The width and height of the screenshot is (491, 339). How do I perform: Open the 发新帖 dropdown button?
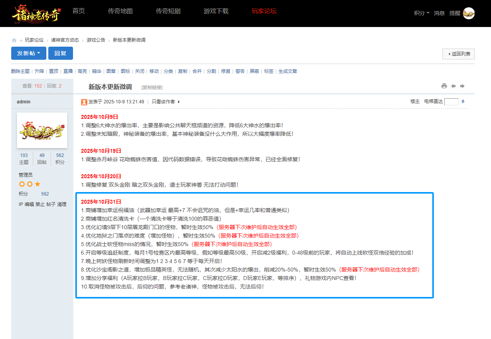coord(28,53)
